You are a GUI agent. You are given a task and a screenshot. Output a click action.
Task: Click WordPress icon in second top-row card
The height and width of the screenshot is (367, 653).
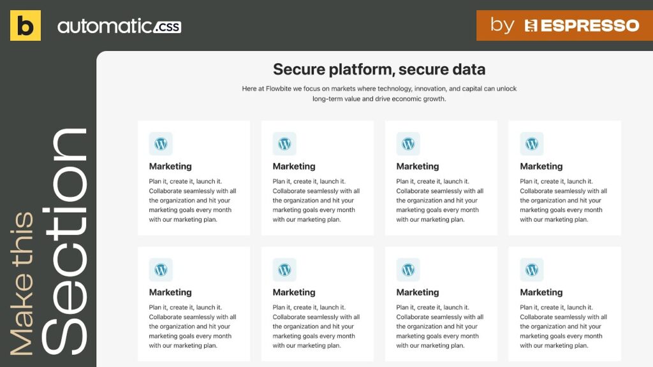click(284, 143)
